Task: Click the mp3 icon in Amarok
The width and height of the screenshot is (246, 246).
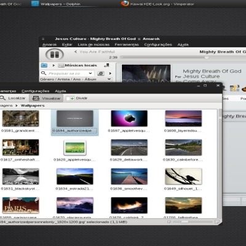Action: tap(234, 88)
